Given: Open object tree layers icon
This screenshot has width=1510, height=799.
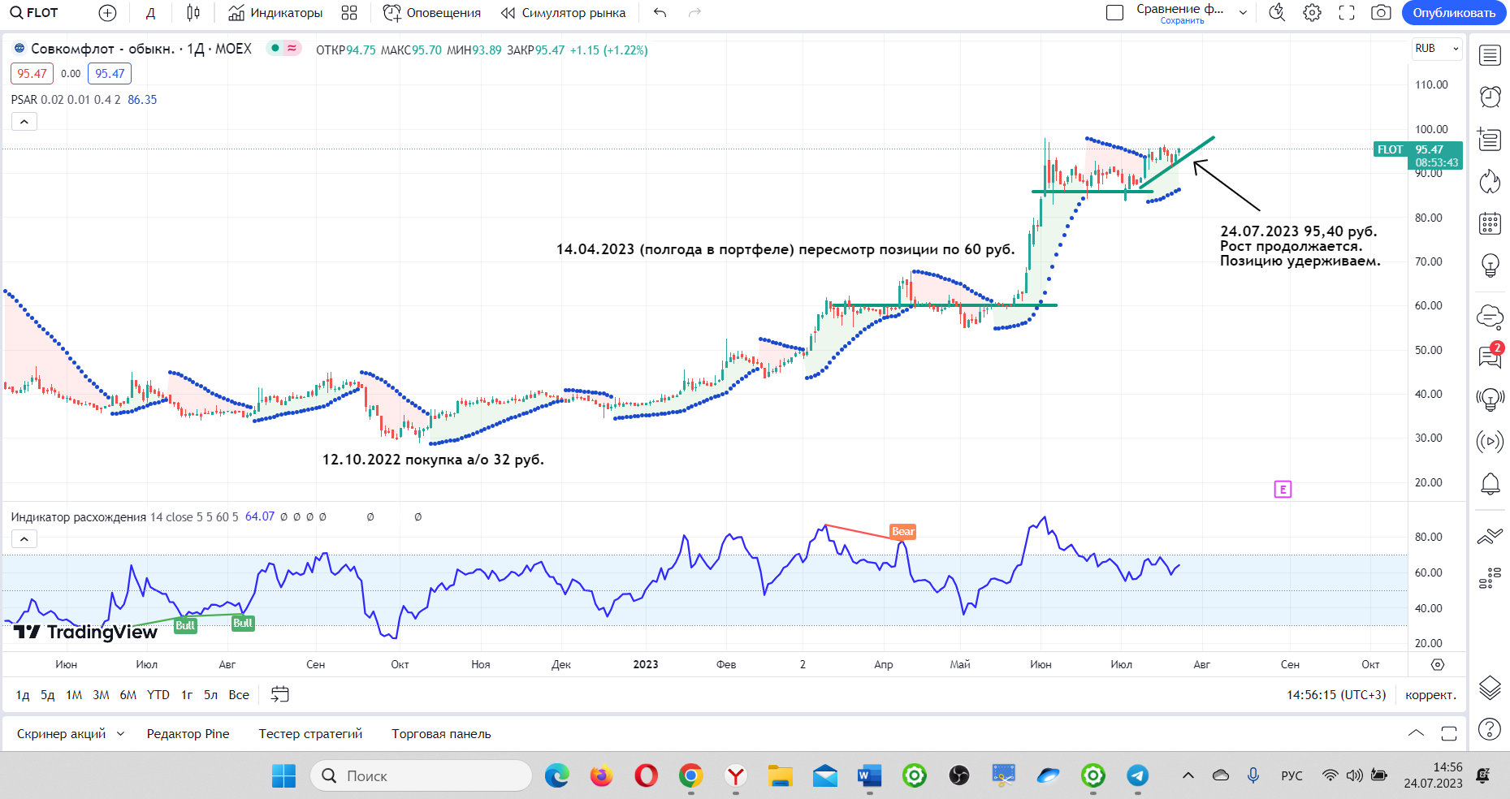Looking at the screenshot, I should click(x=1490, y=688).
